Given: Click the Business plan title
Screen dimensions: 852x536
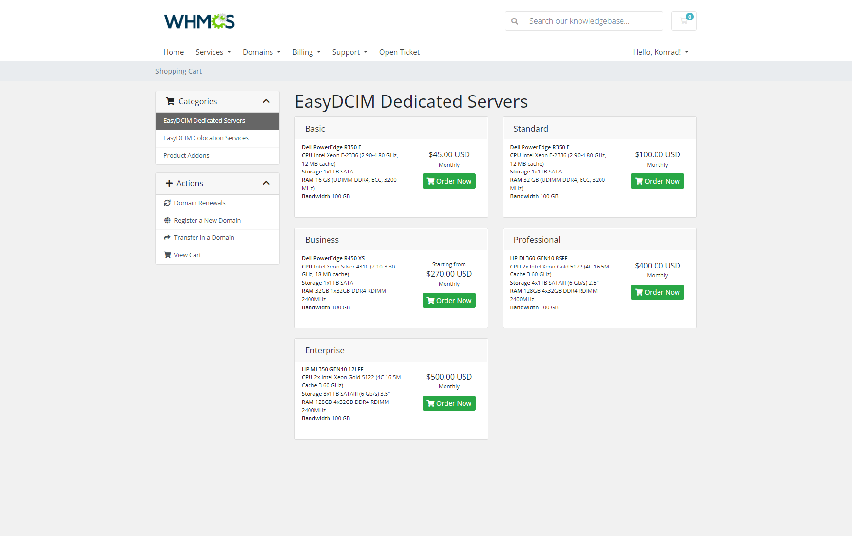Looking at the screenshot, I should (x=322, y=240).
